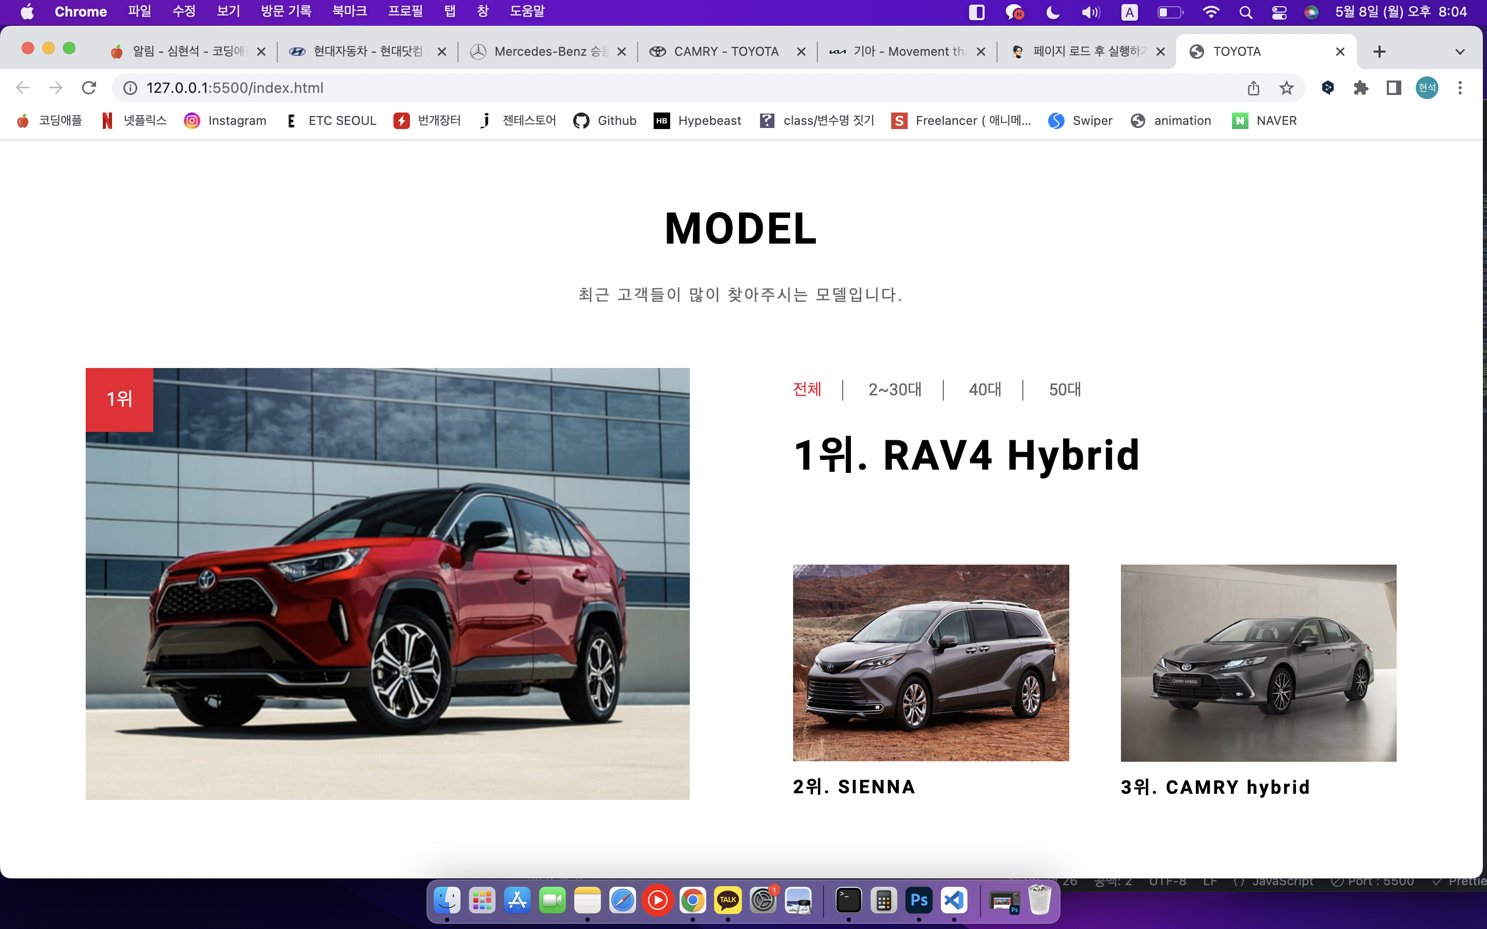Click the browser forward arrow
The width and height of the screenshot is (1487, 929).
56,88
